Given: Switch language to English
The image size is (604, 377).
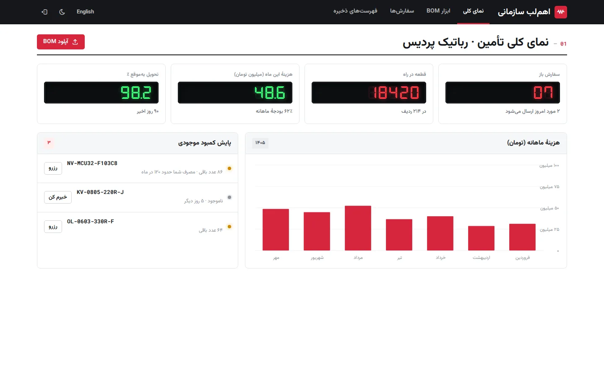Looking at the screenshot, I should pyautogui.click(x=85, y=12).
